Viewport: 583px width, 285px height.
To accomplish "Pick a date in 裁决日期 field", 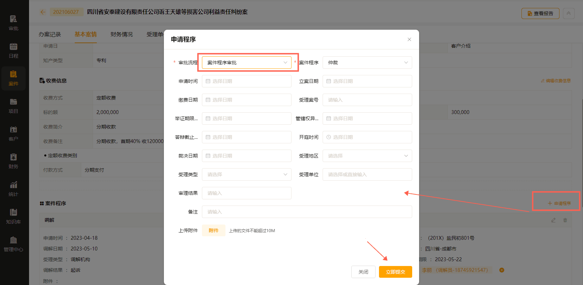I will (x=247, y=156).
